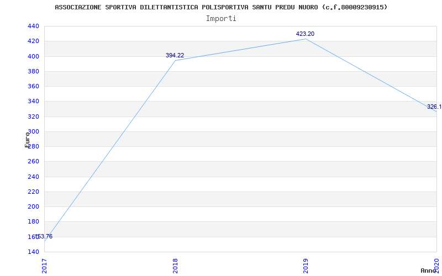Screen dimensions: 442x276
Task: Click the 220 y-axis tick label
Action: pos(33,192)
